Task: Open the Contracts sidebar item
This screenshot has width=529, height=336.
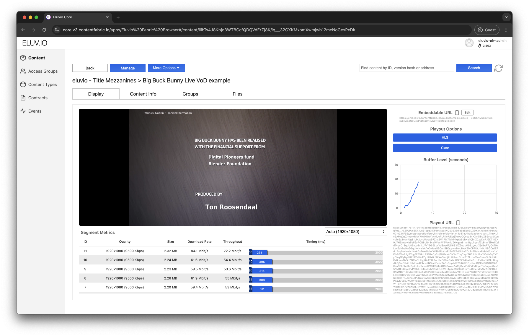Action: tap(34, 98)
